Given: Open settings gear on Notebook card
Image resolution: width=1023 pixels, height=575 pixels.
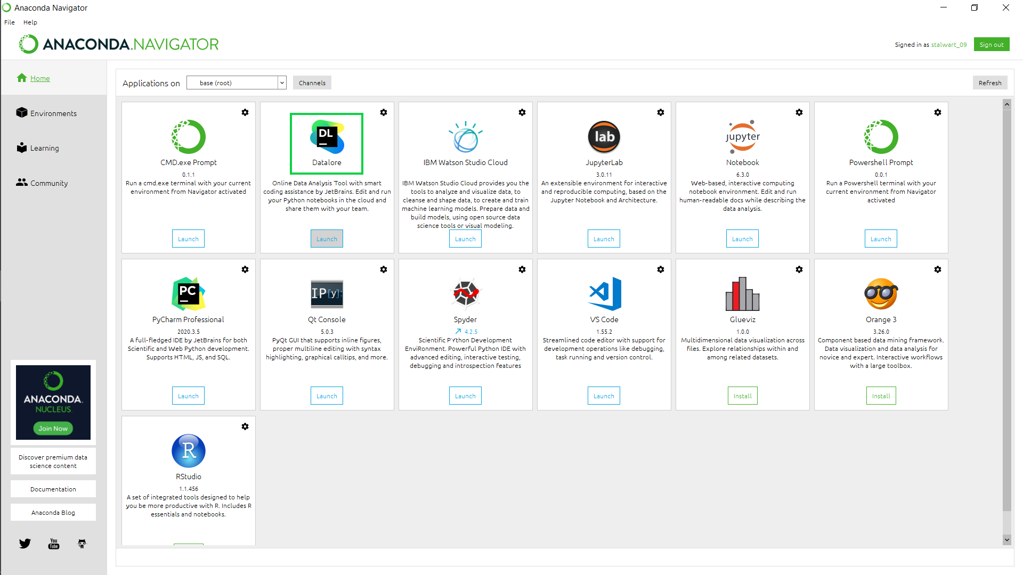Looking at the screenshot, I should (x=799, y=112).
